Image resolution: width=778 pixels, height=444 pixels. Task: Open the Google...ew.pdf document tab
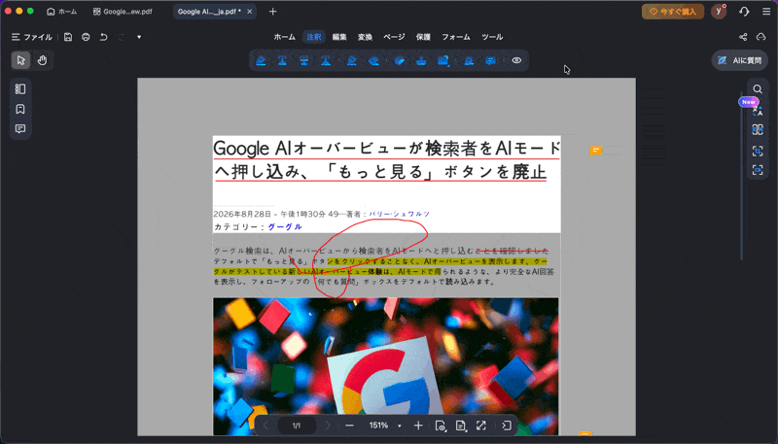click(x=124, y=12)
